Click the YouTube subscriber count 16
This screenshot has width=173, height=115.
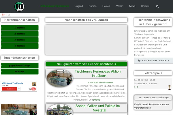tap(19, 89)
